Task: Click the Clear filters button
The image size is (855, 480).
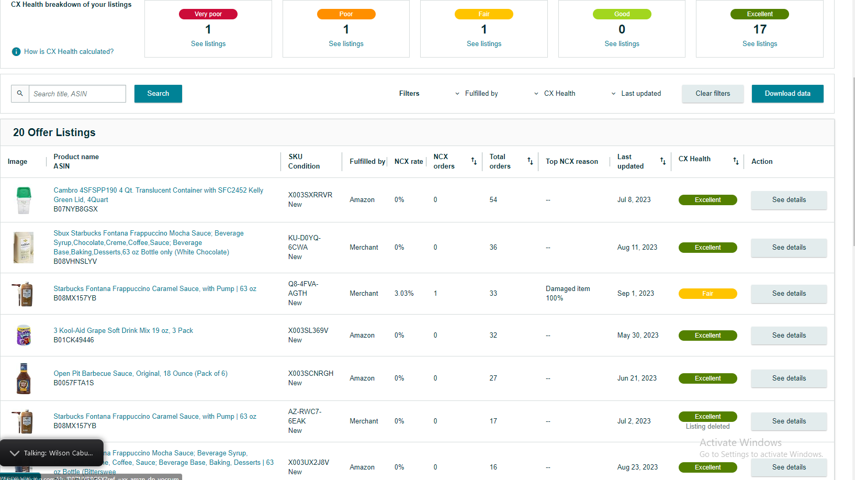Action: (x=713, y=94)
